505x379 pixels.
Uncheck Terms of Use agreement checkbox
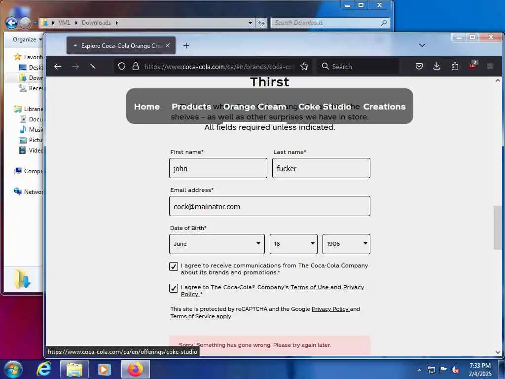click(x=174, y=288)
